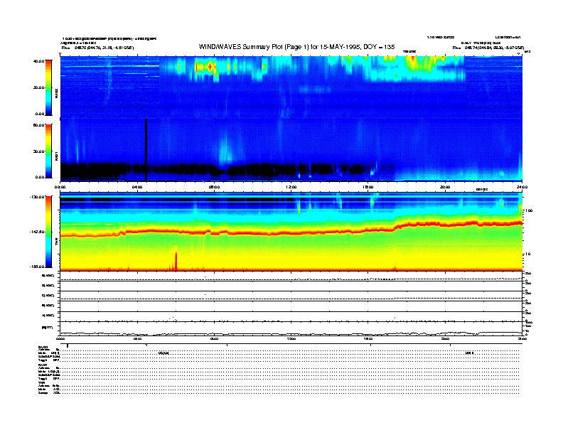
Task: Click the Rss position text at top left
Action: 97,48
